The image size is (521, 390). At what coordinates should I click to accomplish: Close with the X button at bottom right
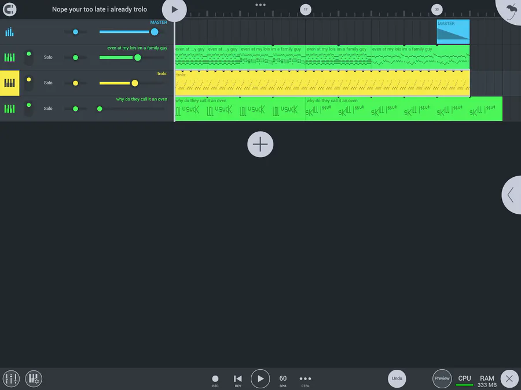[509, 378]
